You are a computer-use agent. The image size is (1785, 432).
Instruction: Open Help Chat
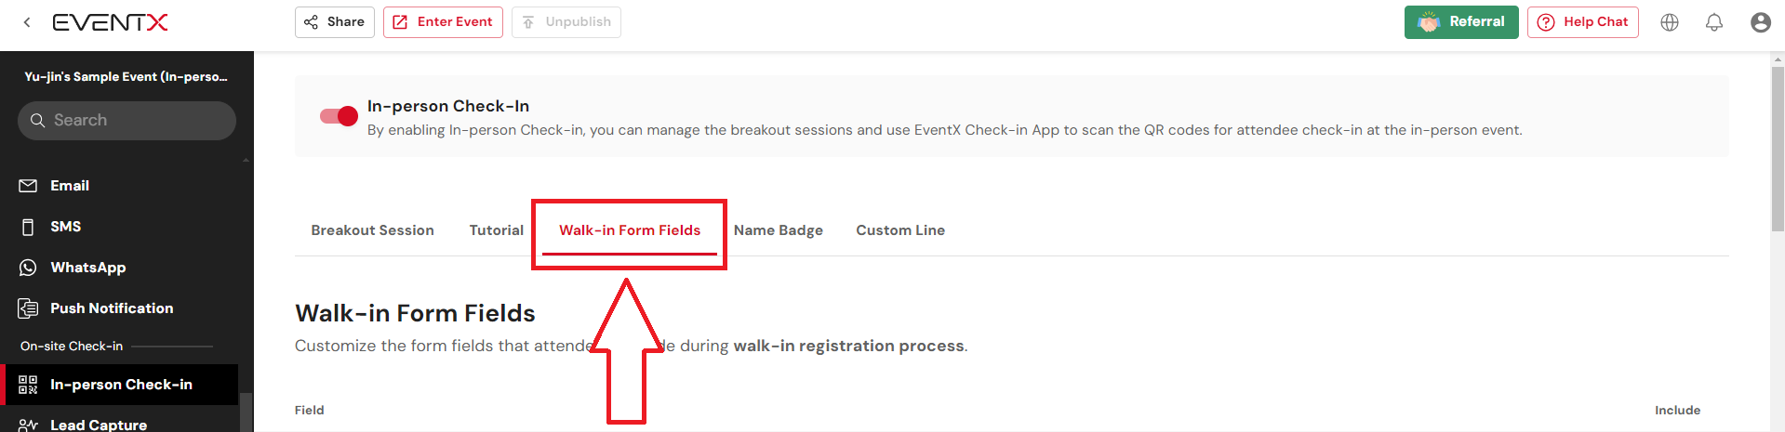click(x=1583, y=22)
